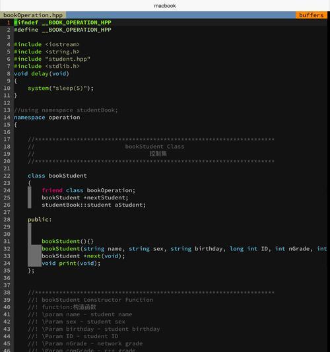Click the closing '};' of bookStudent class
Image resolution: width=330 pixels, height=352 pixels.
(x=31, y=271)
